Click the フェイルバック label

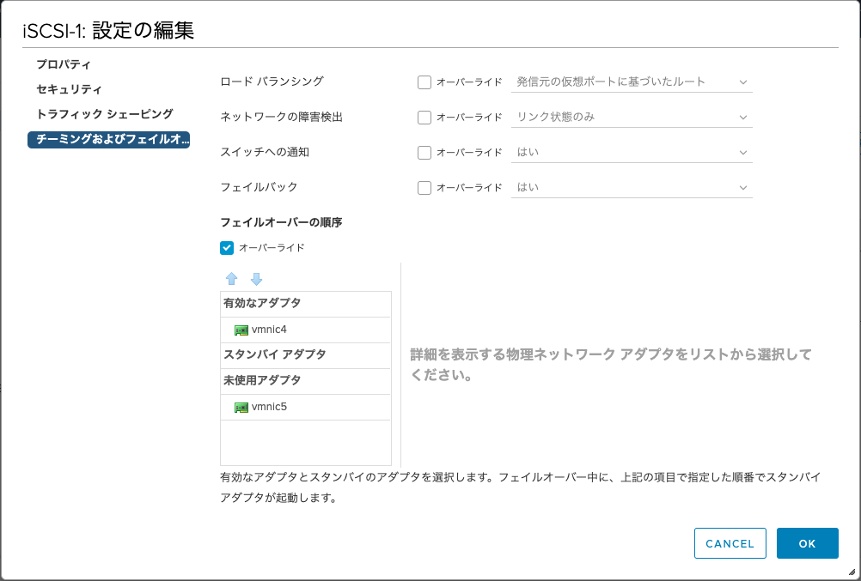pyautogui.click(x=259, y=187)
